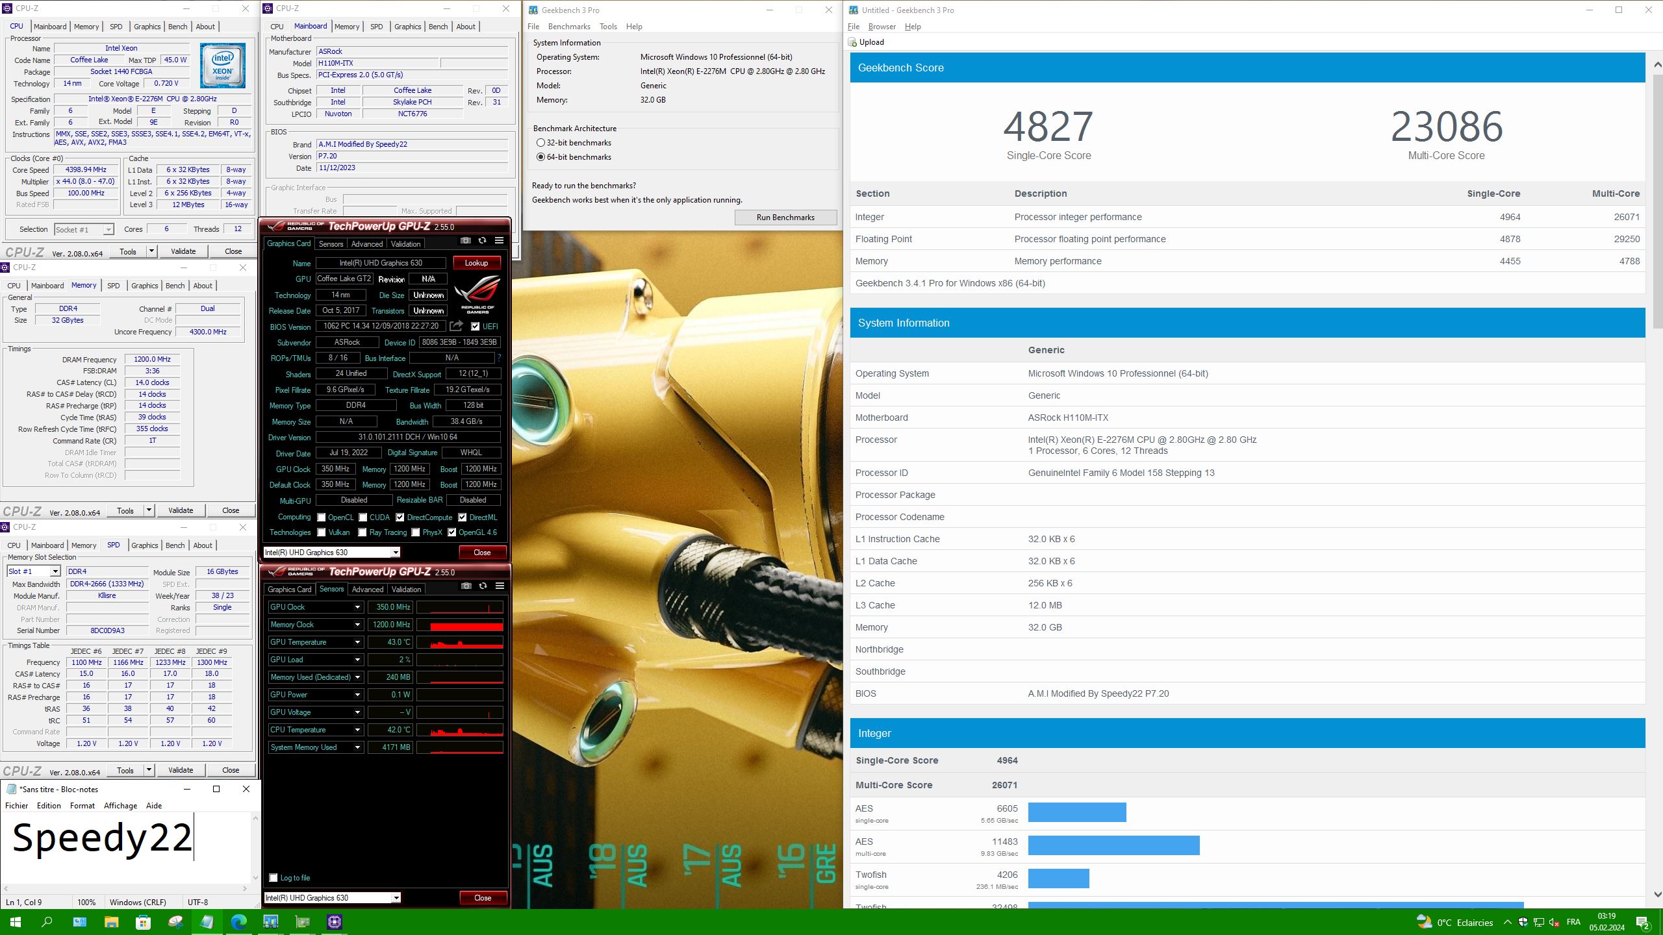Viewport: 1663px width, 935px height.
Task: Toggle DirectML checkbox in GPU-Z
Action: coord(462,517)
